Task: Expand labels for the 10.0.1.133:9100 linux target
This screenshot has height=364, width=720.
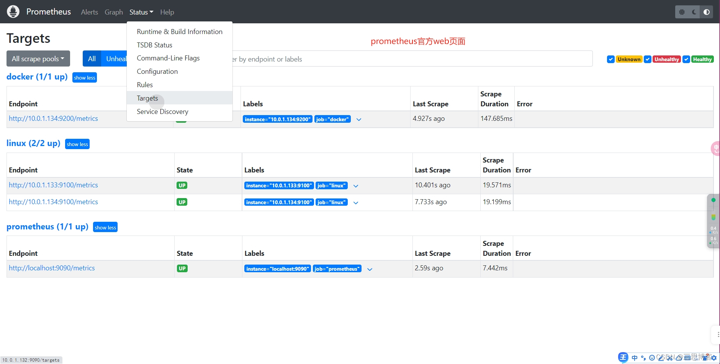Action: click(356, 186)
